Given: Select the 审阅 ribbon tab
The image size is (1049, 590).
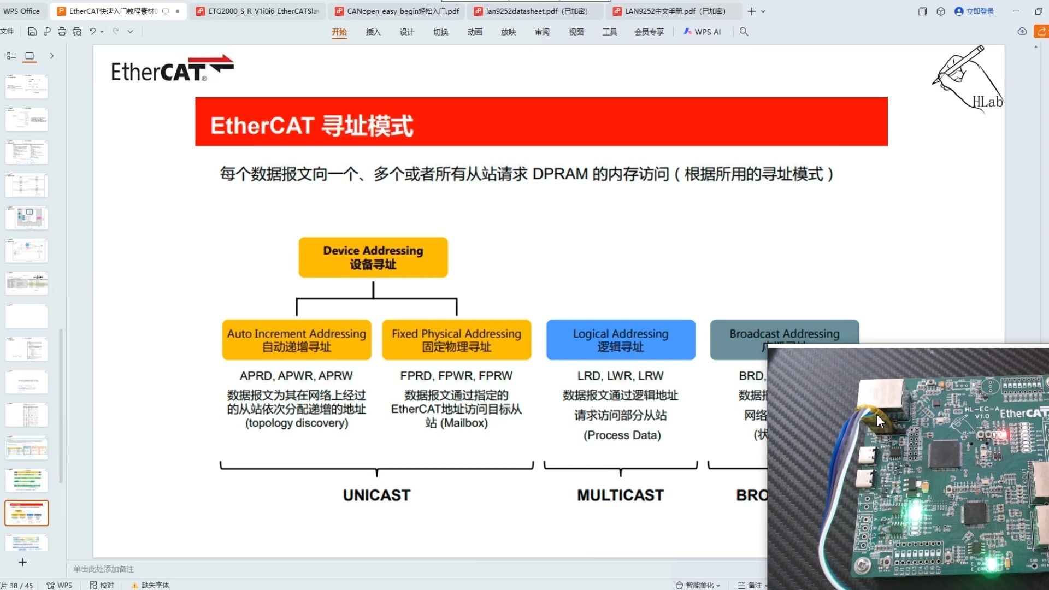Looking at the screenshot, I should tap(543, 32).
